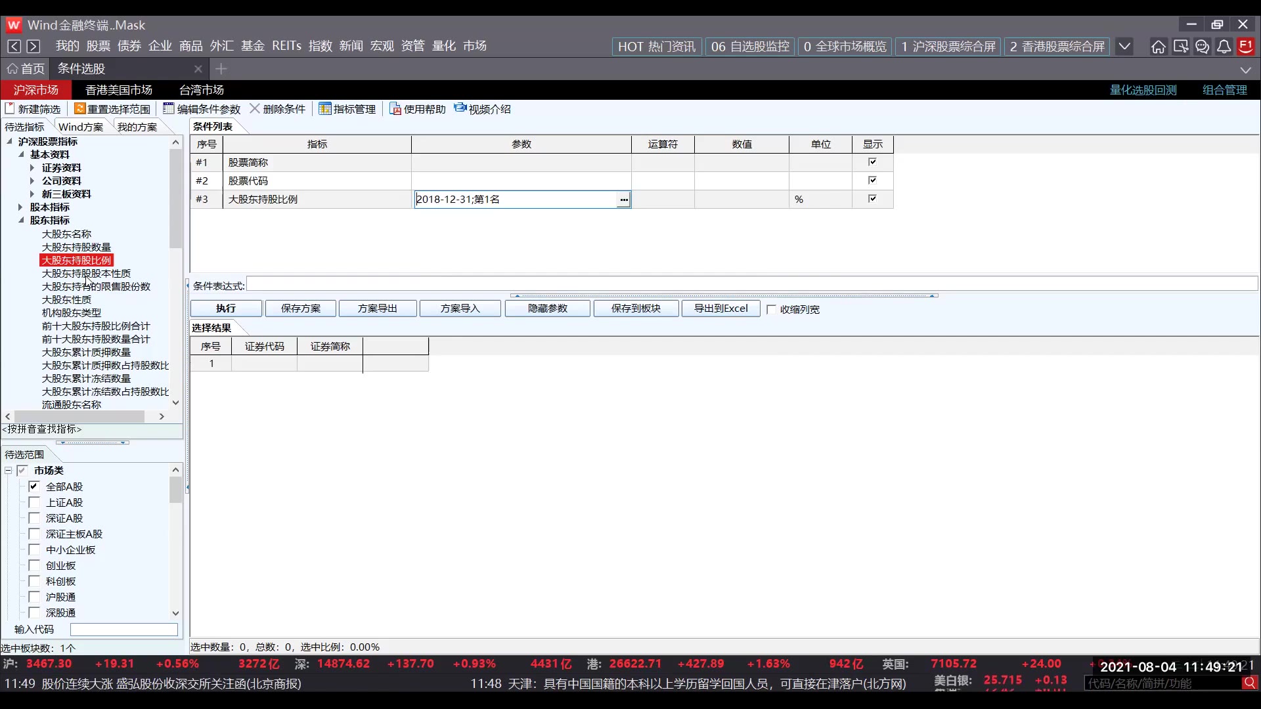Viewport: 1261px width, 709px height.
Task: Check the 科创板 checkbox
Action: [x=34, y=581]
